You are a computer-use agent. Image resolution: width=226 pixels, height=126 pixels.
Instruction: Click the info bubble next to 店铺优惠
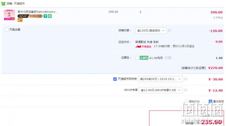169,30
